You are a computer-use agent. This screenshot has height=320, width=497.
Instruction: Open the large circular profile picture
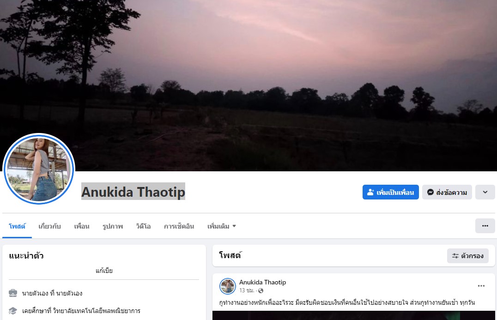click(x=38, y=169)
